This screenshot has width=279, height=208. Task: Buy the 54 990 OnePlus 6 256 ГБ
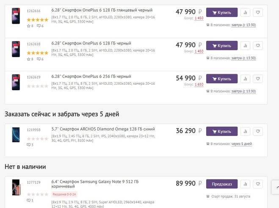click(x=222, y=79)
